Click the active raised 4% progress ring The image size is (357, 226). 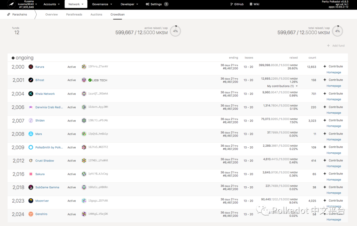(x=175, y=31)
